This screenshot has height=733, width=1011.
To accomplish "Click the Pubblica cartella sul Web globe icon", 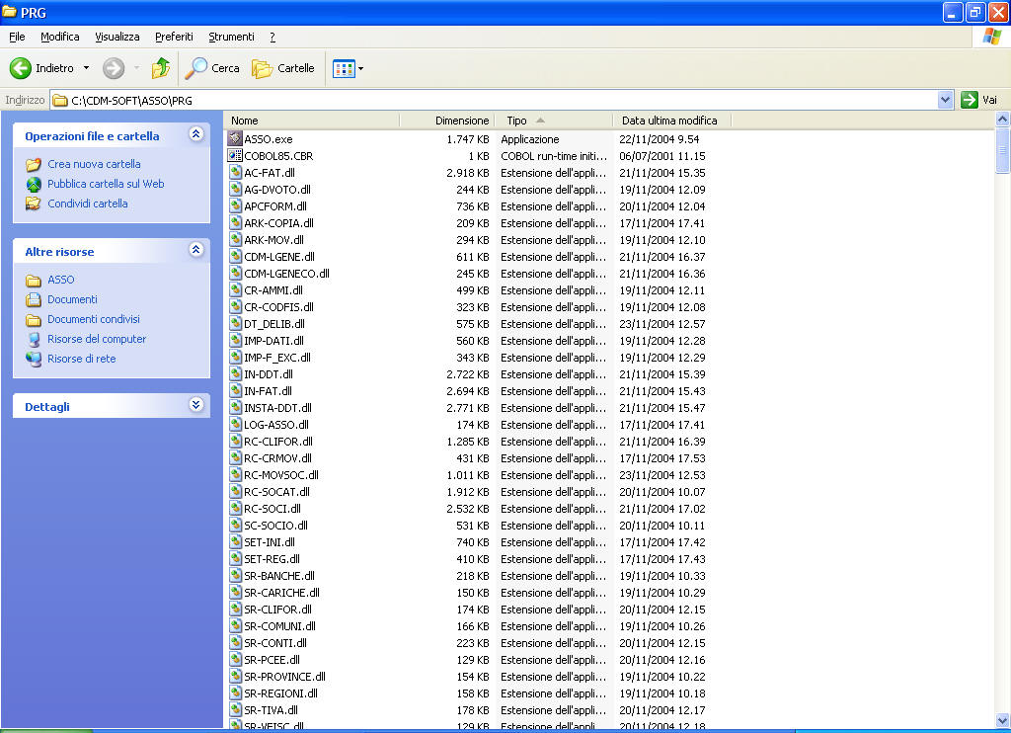I will tap(34, 185).
